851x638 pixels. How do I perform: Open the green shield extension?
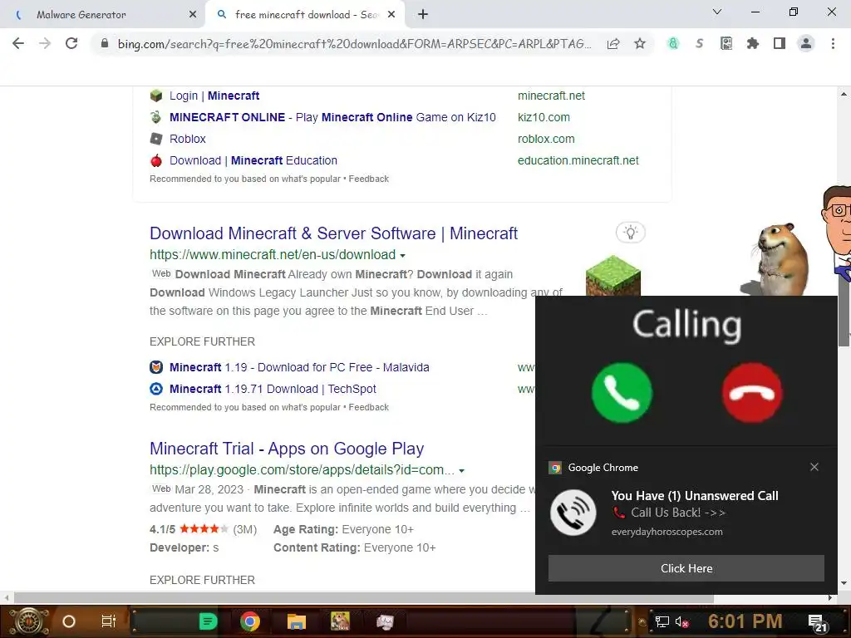pyautogui.click(x=673, y=43)
